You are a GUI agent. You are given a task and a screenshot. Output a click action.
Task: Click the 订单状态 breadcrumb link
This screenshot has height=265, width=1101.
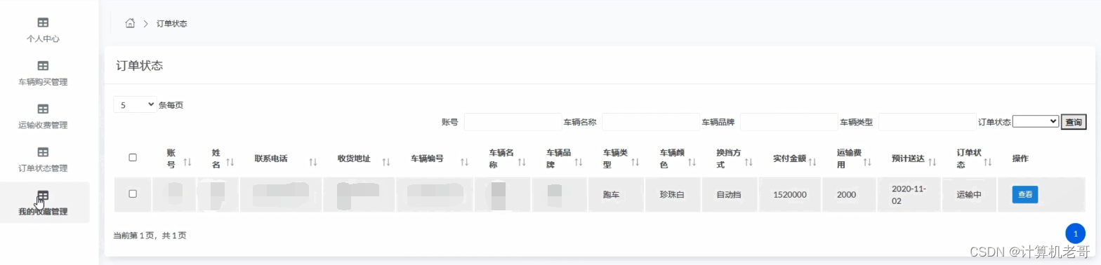(172, 24)
